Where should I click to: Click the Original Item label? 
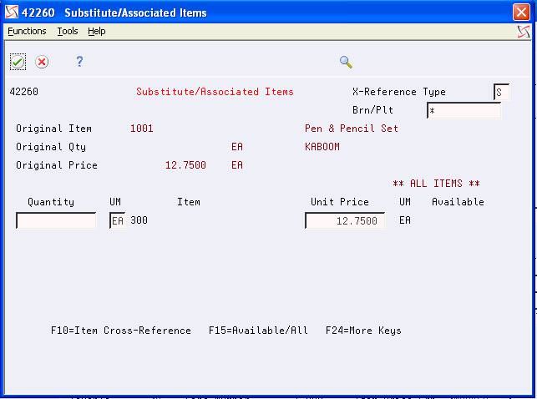(53, 129)
